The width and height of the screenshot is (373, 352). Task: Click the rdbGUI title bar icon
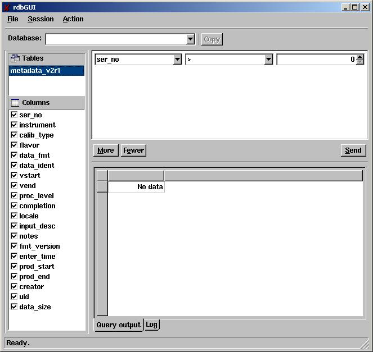tap(7, 7)
